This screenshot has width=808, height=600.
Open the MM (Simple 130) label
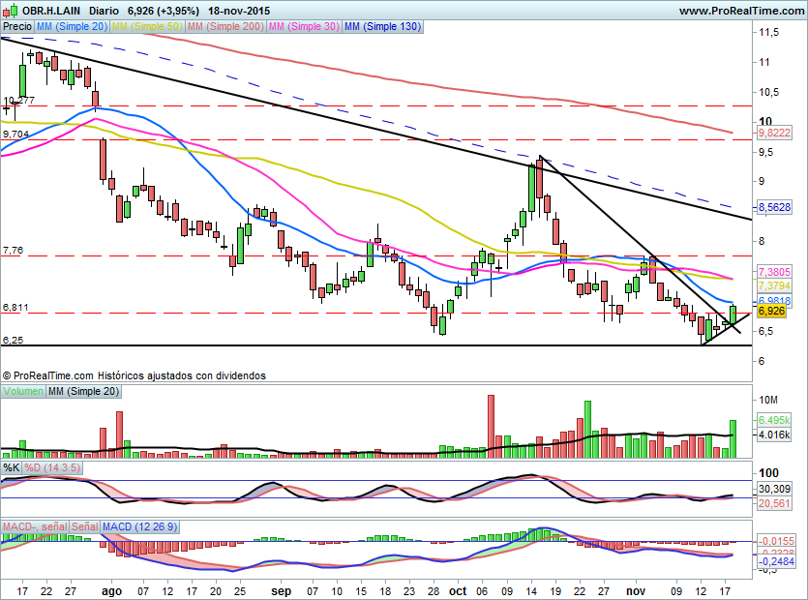382,27
